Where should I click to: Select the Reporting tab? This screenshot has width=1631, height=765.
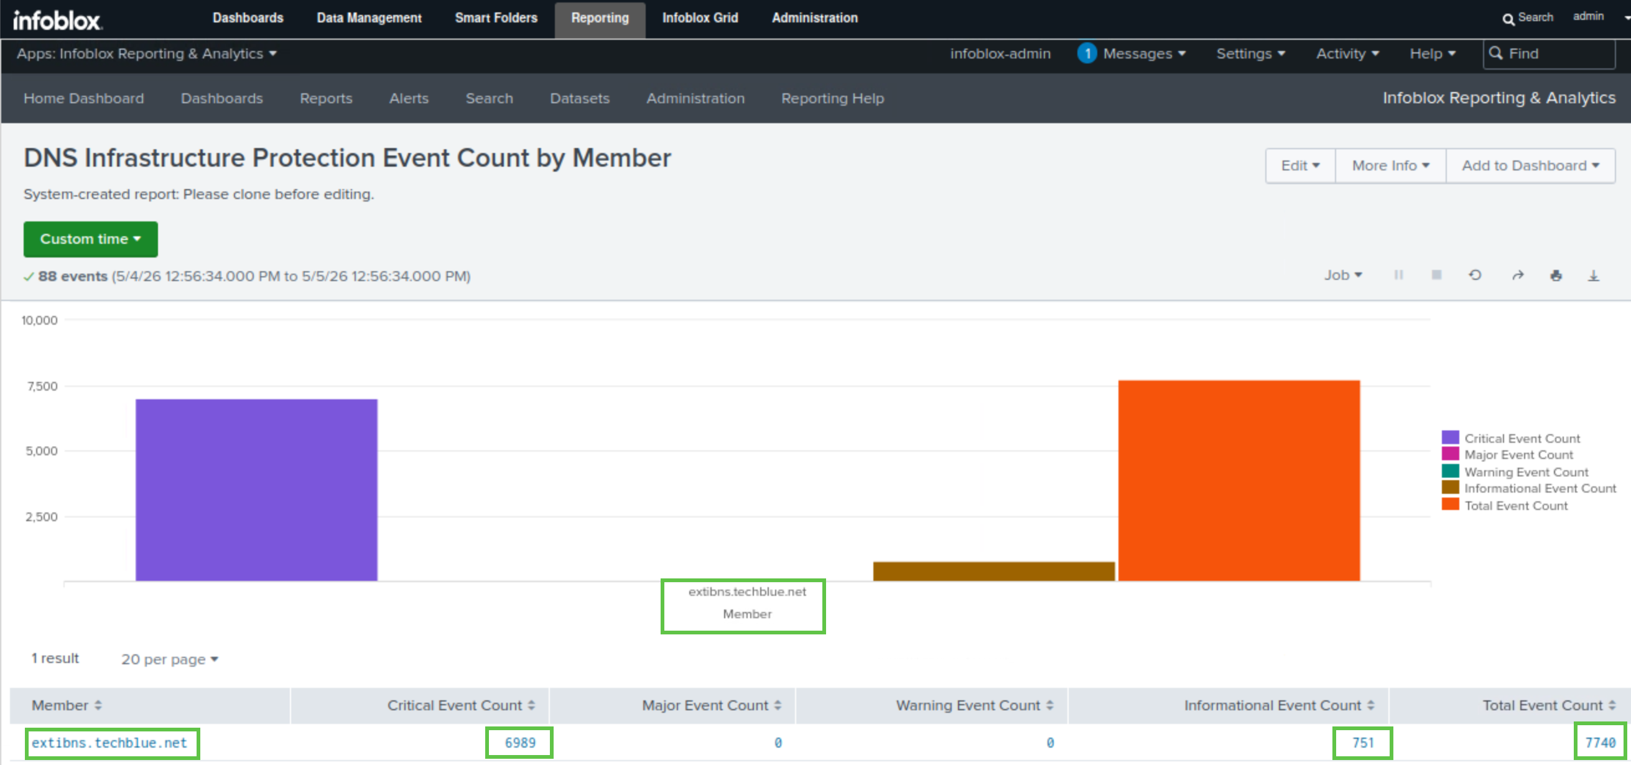coord(600,19)
